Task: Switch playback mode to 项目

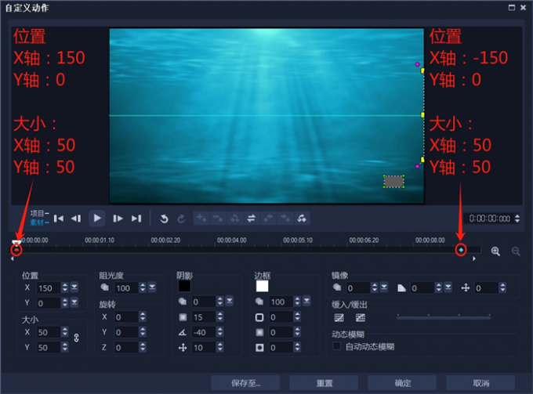Action: 39,213
